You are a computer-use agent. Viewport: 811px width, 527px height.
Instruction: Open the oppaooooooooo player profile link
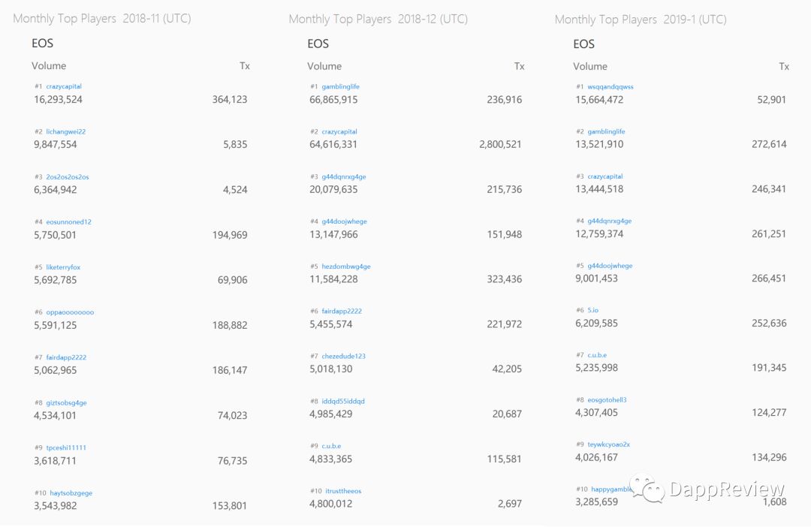[x=70, y=312]
